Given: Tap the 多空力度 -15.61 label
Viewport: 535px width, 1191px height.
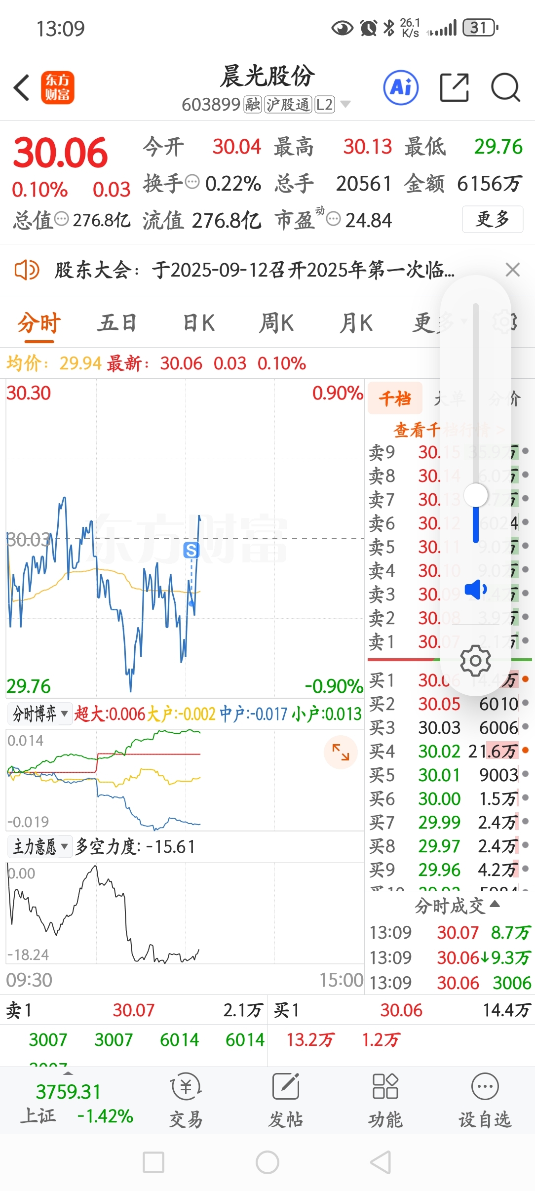Looking at the screenshot, I should (x=135, y=846).
